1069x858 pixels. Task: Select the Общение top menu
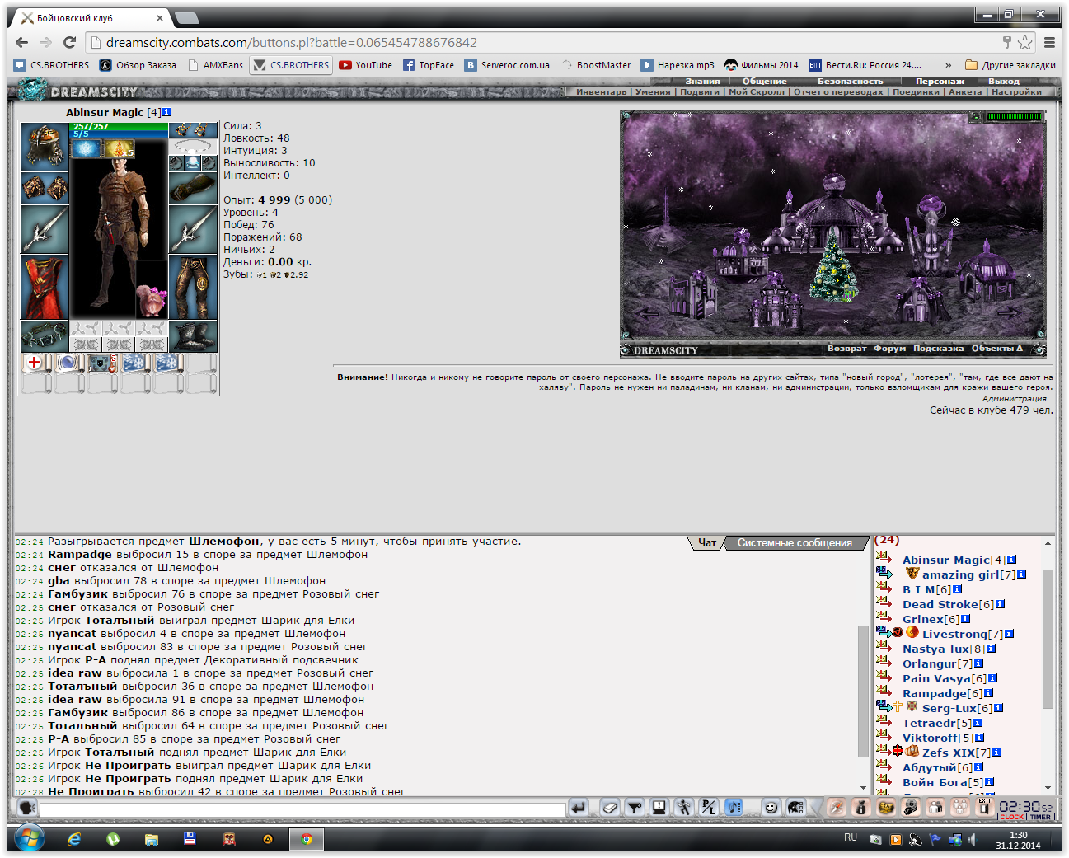click(x=764, y=82)
